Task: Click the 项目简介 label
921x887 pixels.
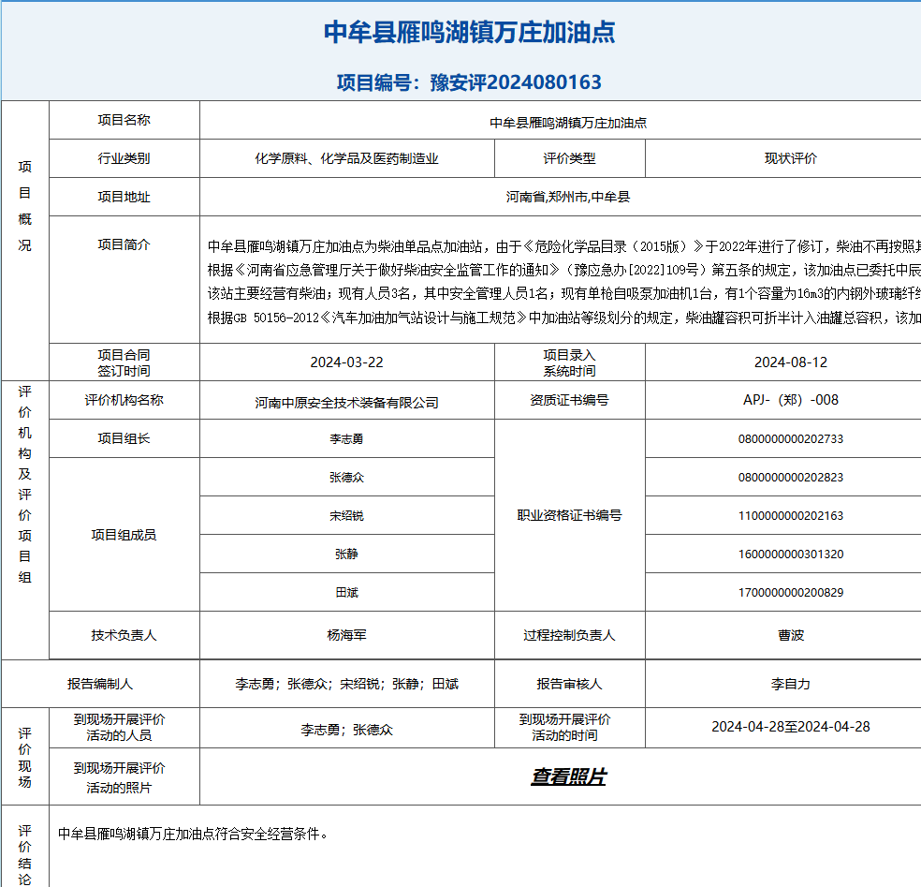Action: point(124,244)
